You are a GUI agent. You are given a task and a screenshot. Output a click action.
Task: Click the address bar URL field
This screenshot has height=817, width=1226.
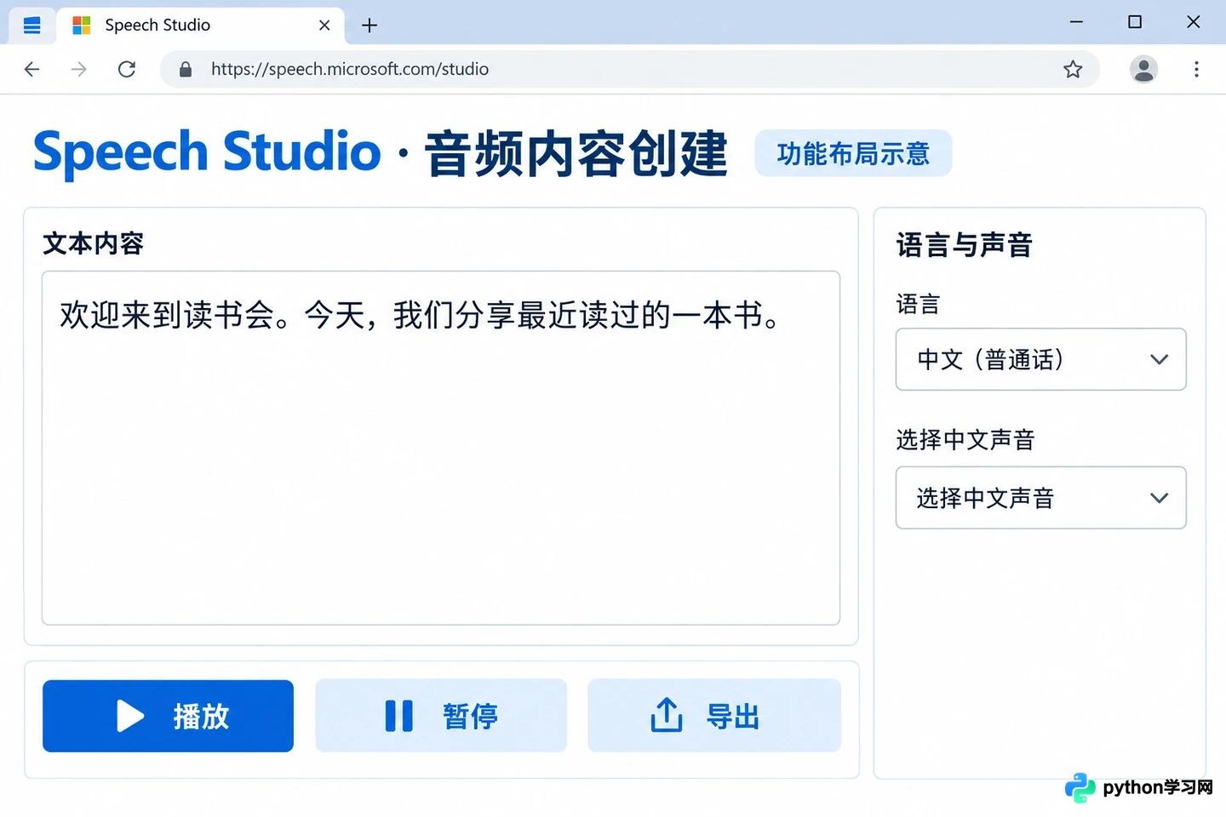click(630, 69)
